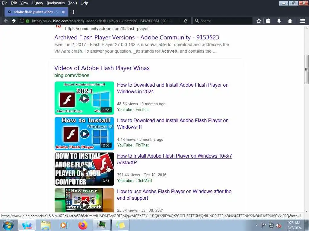Click the bing.com address bar URL
This screenshot has width=309, height=231.
coord(102,21)
